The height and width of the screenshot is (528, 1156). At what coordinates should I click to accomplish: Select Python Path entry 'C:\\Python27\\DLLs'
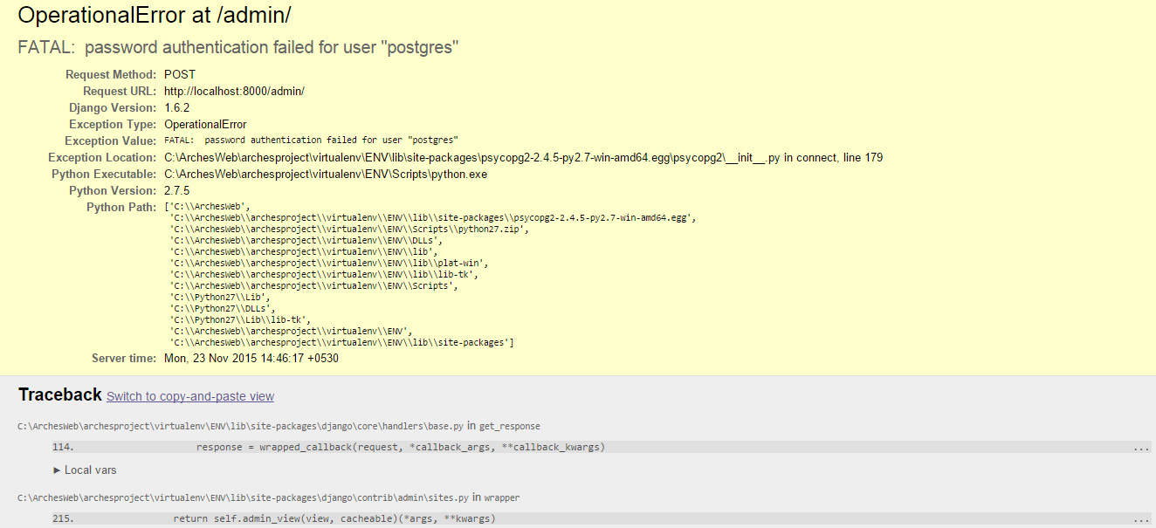tap(223, 309)
